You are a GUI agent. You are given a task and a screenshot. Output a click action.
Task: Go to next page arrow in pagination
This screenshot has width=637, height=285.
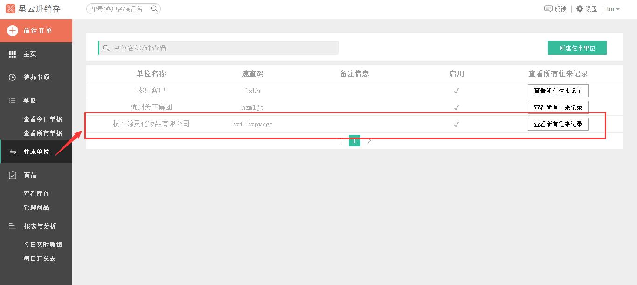(369, 141)
